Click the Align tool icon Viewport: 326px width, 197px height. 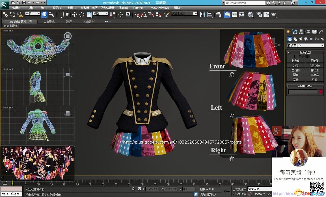(210, 14)
